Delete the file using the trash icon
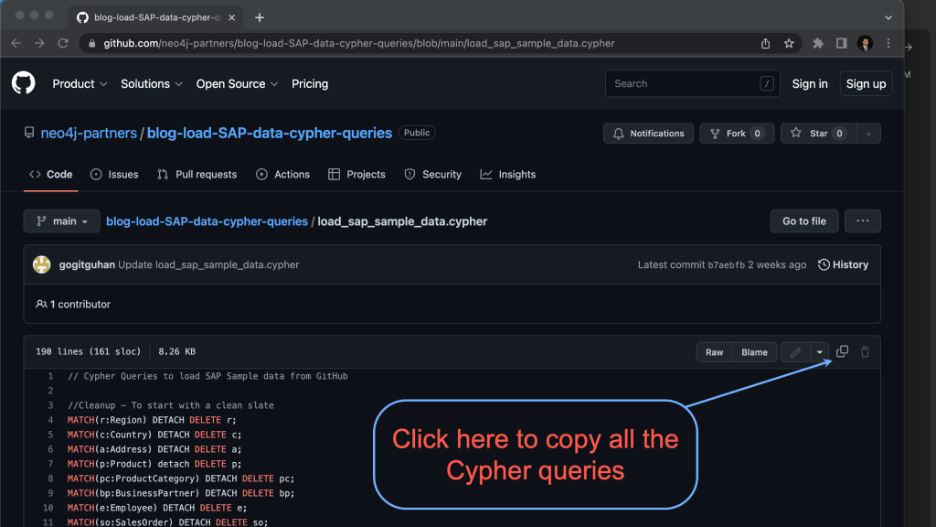 (865, 351)
